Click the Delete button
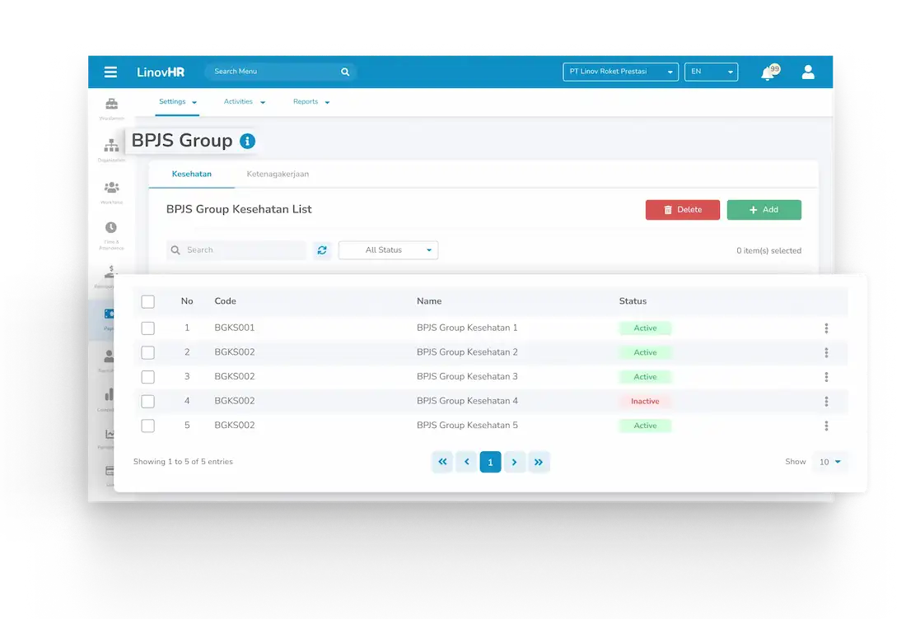906x619 pixels. 682,210
